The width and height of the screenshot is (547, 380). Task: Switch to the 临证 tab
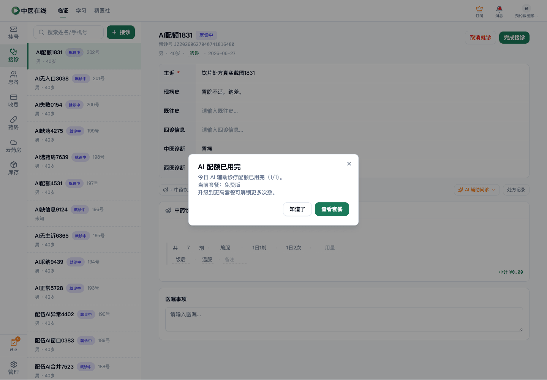63,11
